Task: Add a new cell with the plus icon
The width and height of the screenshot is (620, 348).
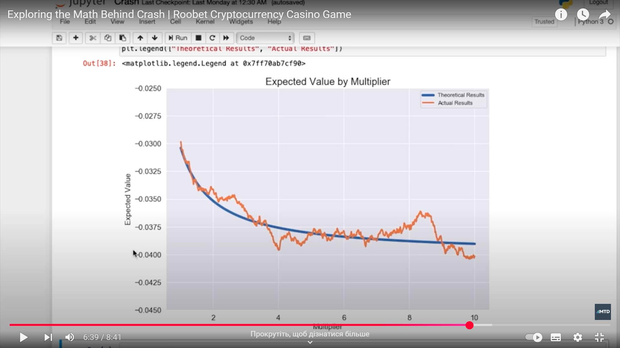Action: tap(76, 38)
